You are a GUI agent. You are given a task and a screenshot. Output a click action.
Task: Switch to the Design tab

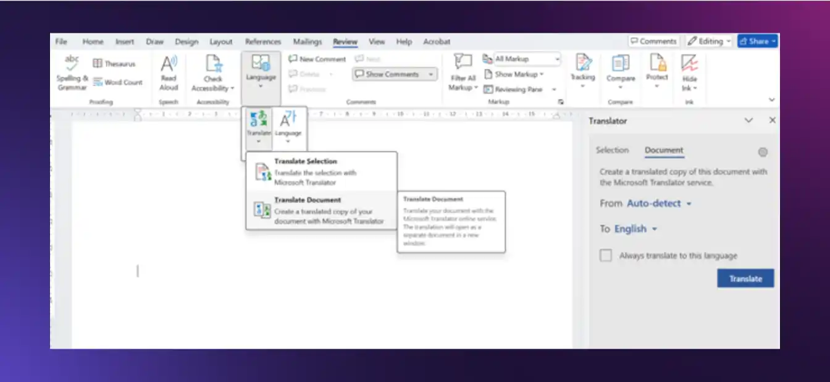(x=187, y=41)
